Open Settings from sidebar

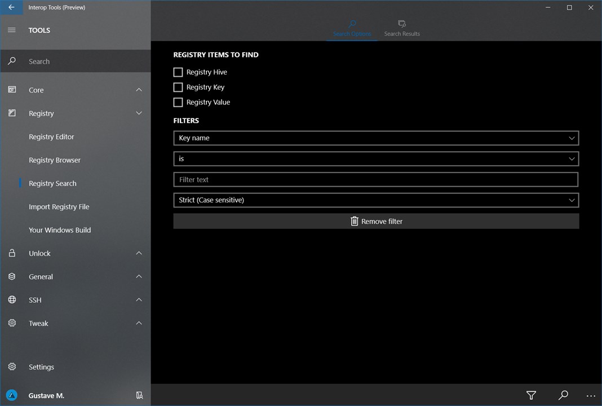41,367
